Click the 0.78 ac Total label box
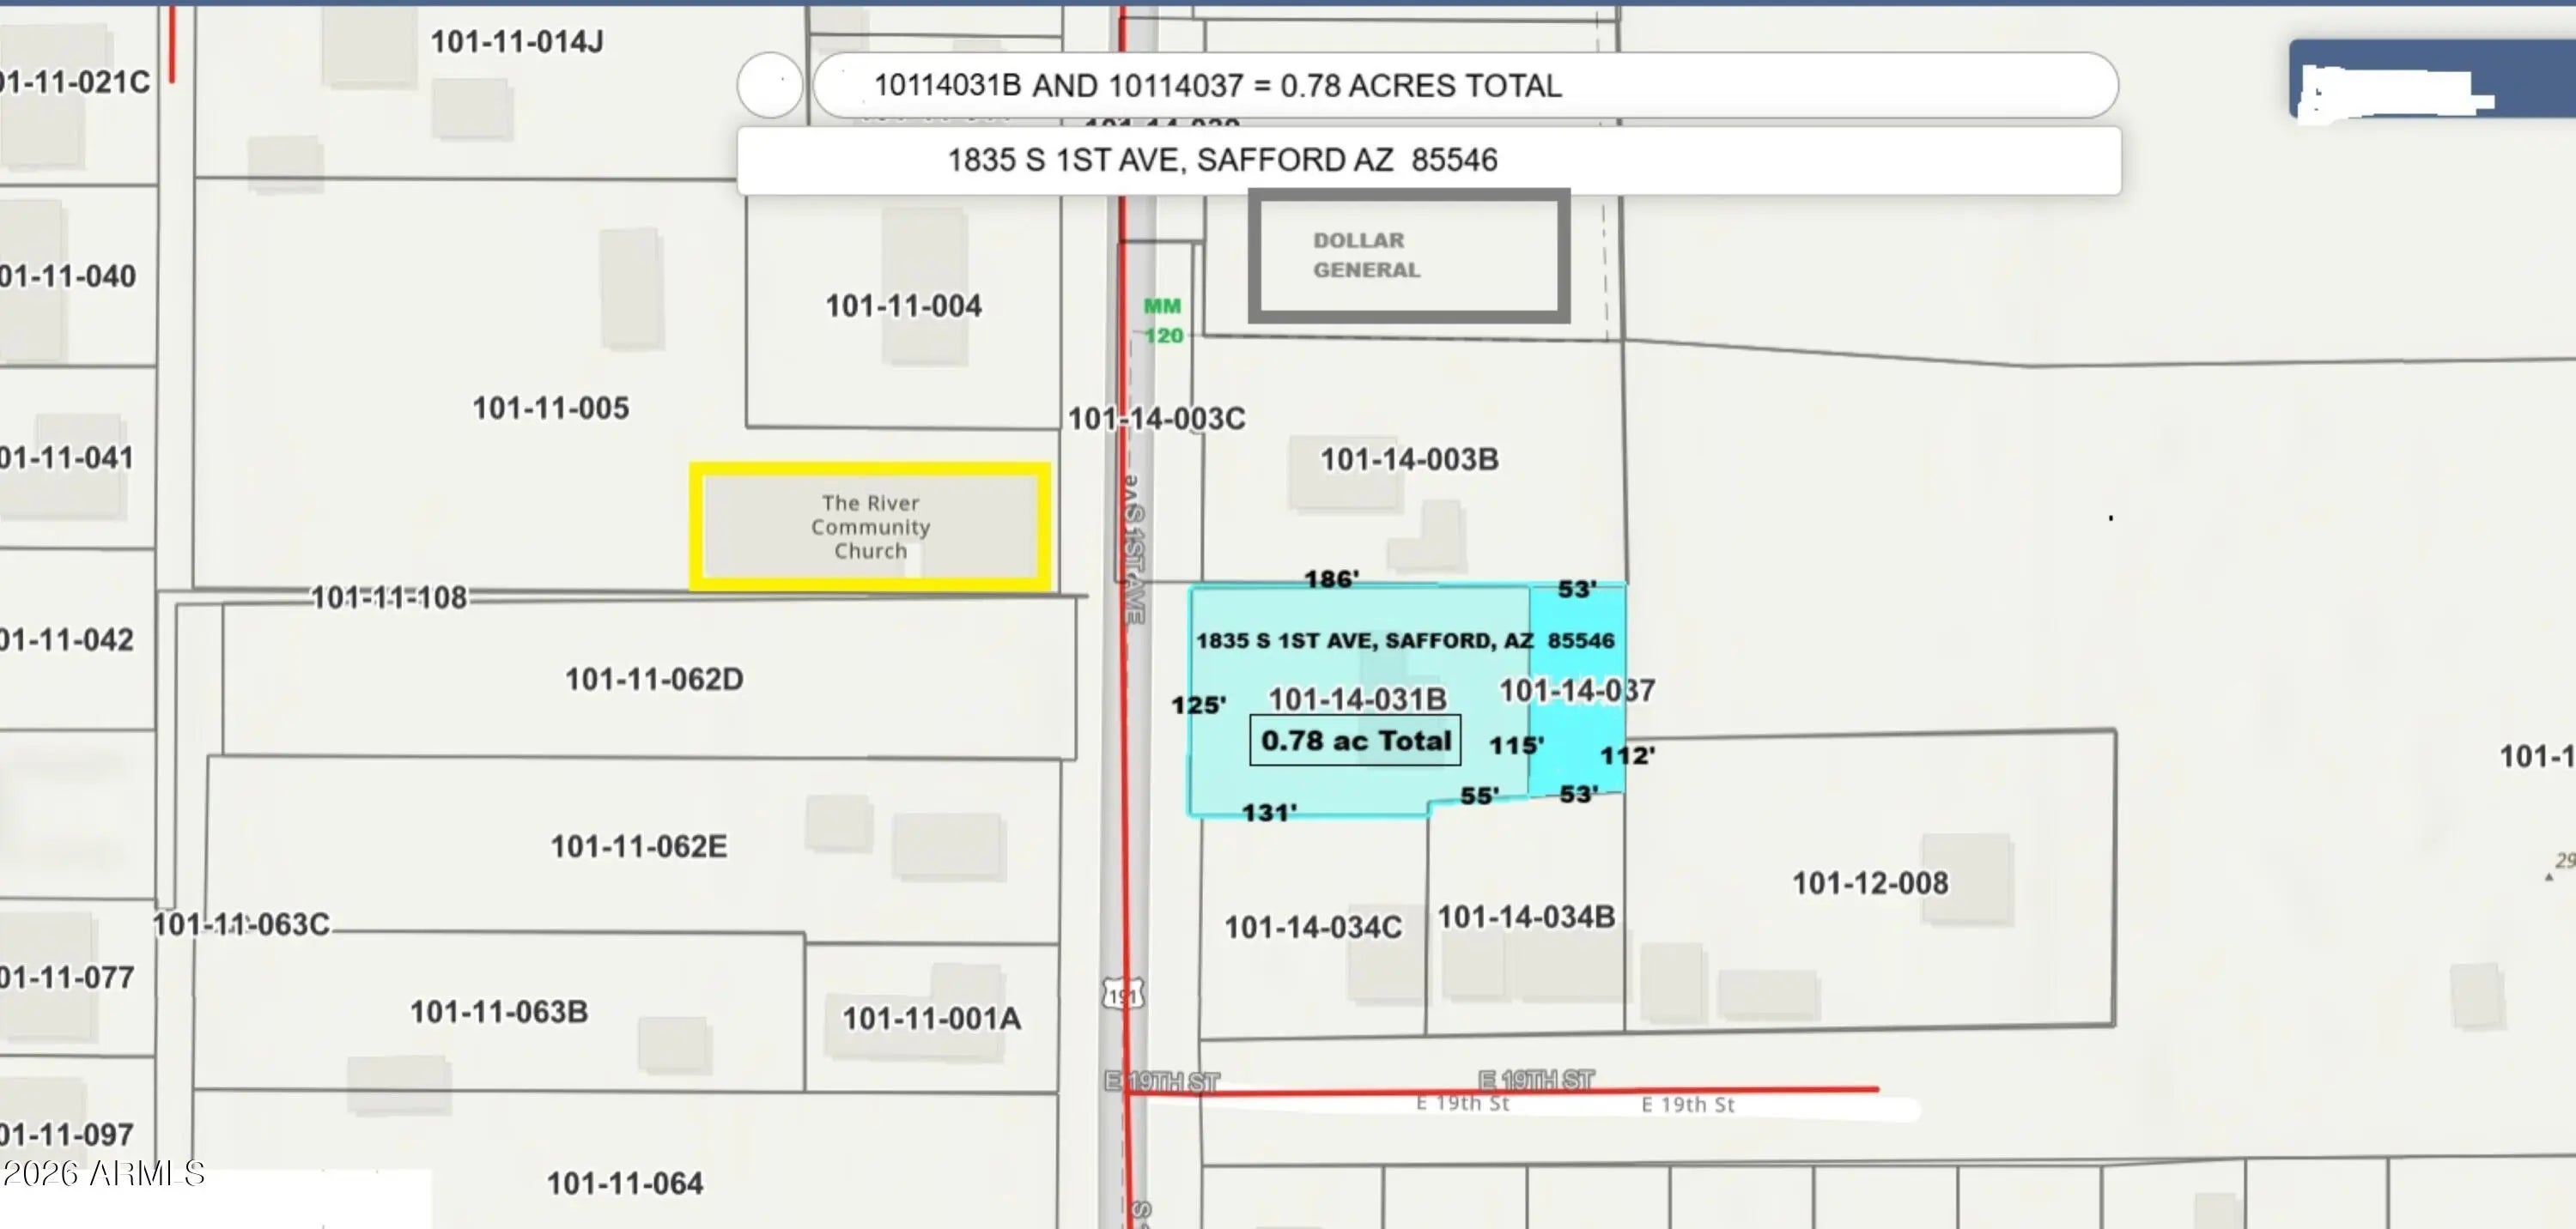This screenshot has height=1229, width=2576. 1355,741
